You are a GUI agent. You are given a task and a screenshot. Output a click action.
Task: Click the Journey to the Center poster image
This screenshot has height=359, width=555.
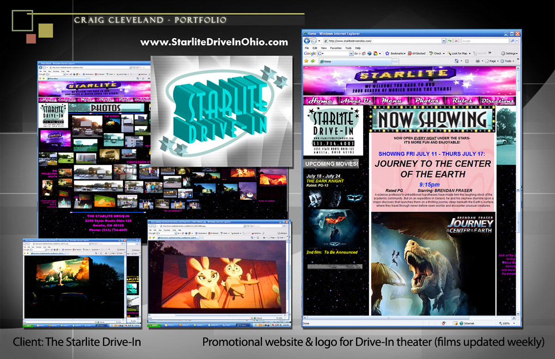tap(432, 264)
